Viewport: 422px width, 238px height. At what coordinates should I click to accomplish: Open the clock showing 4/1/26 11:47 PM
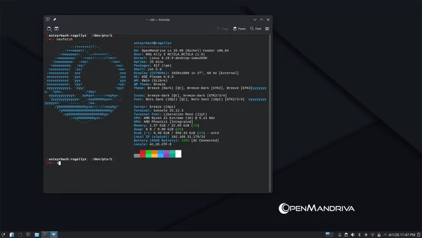(402, 235)
